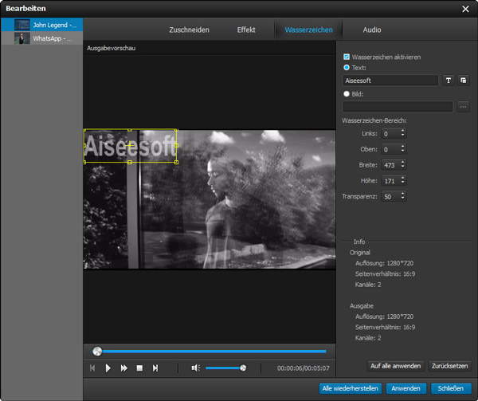
Task: Click the Bild image path field
Action: point(398,107)
